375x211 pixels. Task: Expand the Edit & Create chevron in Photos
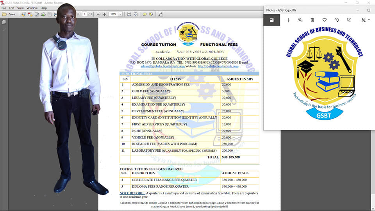click(369, 20)
